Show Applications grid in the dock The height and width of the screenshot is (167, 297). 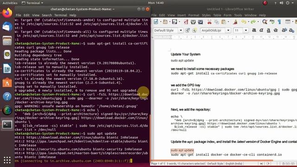[7, 160]
